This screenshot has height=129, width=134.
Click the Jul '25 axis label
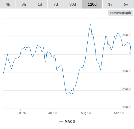[x=53, y=113]
